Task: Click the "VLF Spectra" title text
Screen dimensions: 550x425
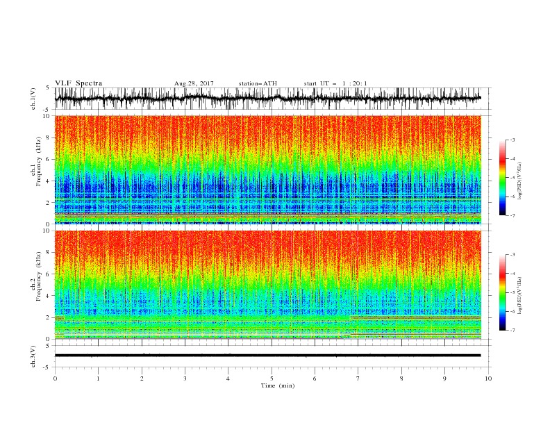Action: (78, 83)
